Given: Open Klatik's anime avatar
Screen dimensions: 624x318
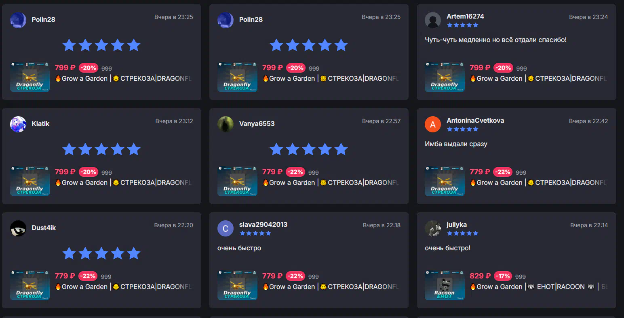Looking at the screenshot, I should (x=18, y=124).
